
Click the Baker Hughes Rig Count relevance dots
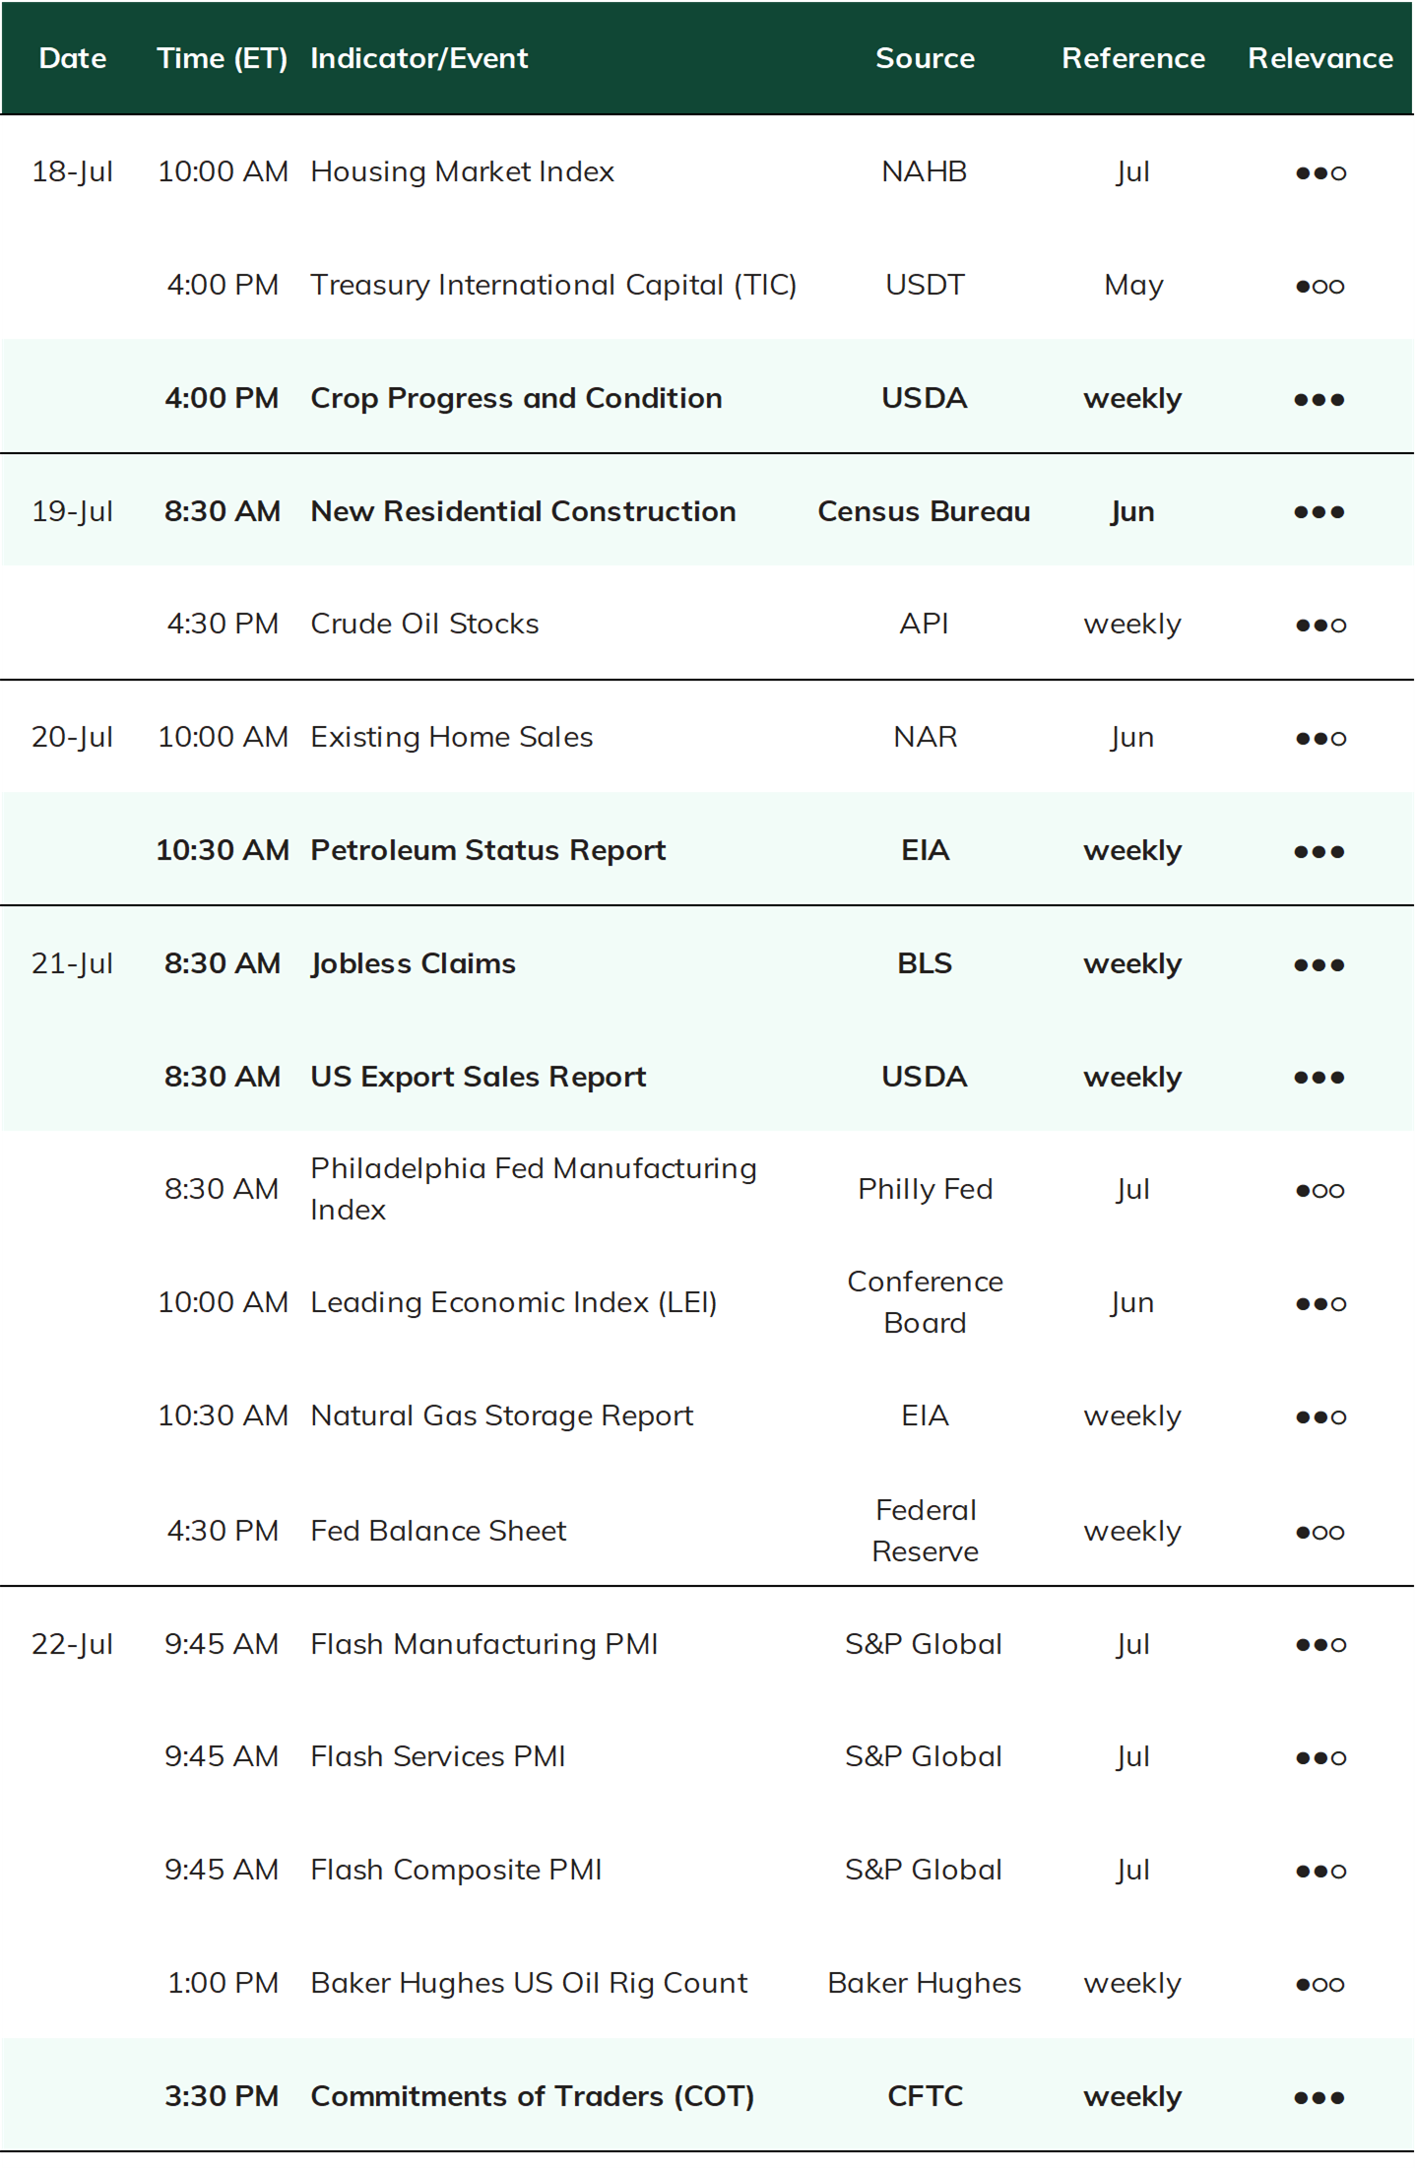point(1319,1985)
